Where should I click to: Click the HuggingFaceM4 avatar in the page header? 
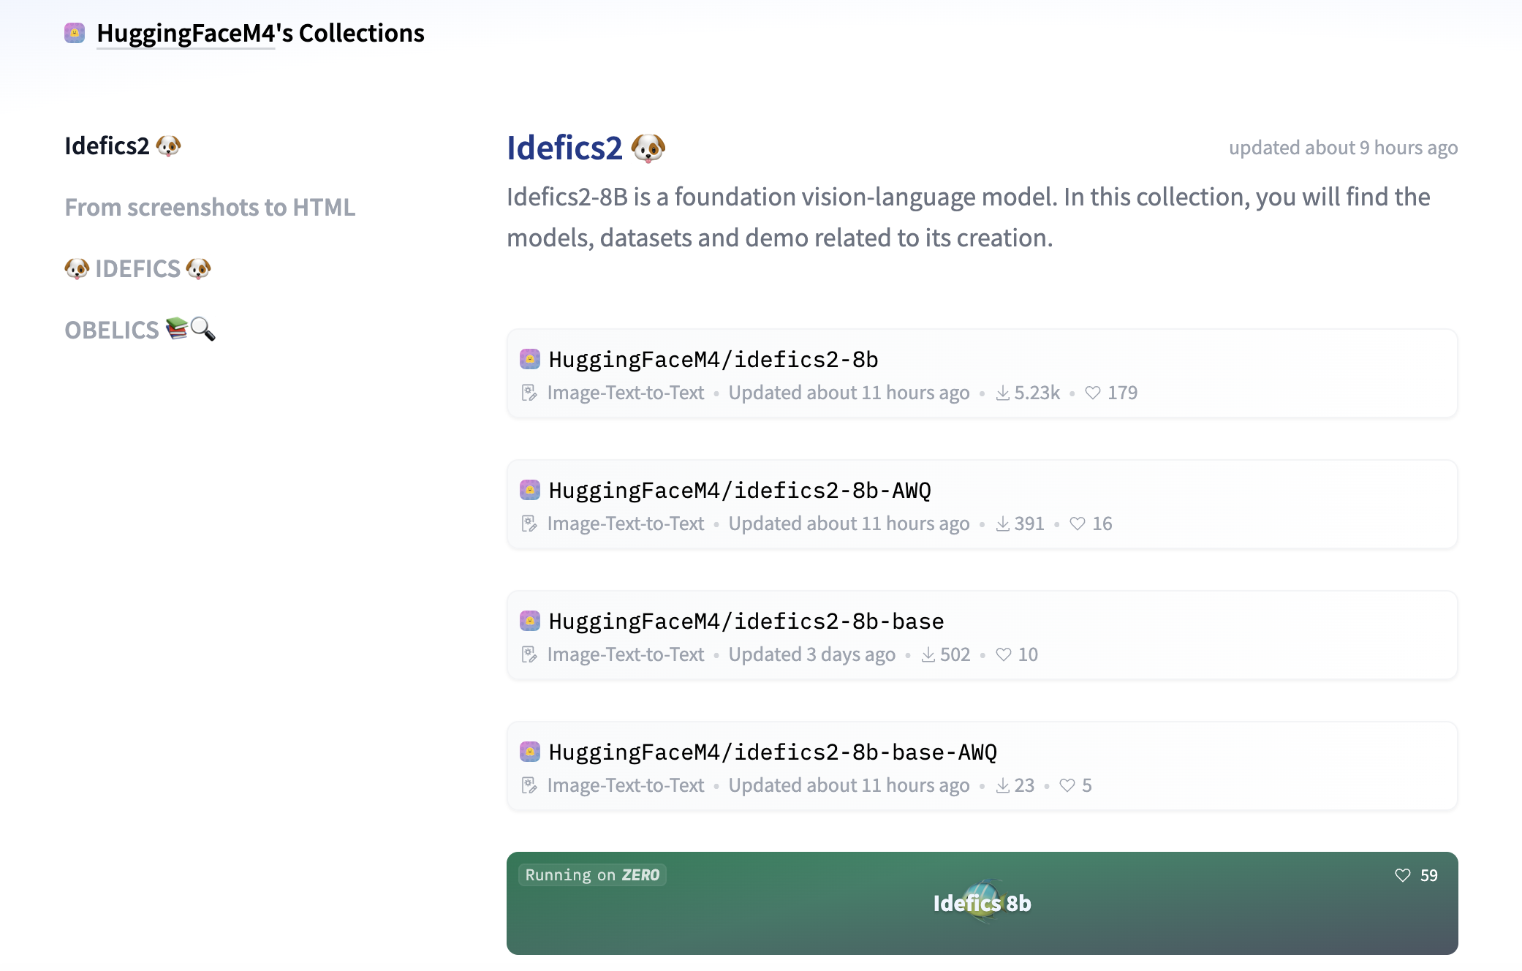[x=74, y=33]
